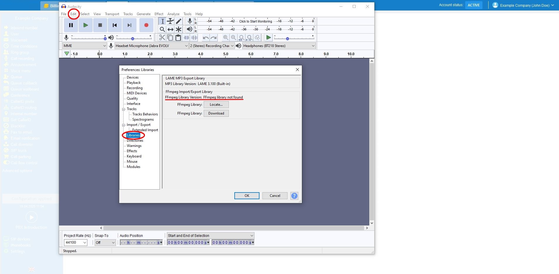Open the Headset Microphone recording device dropdown
The width and height of the screenshot is (559, 274).
tap(152, 46)
